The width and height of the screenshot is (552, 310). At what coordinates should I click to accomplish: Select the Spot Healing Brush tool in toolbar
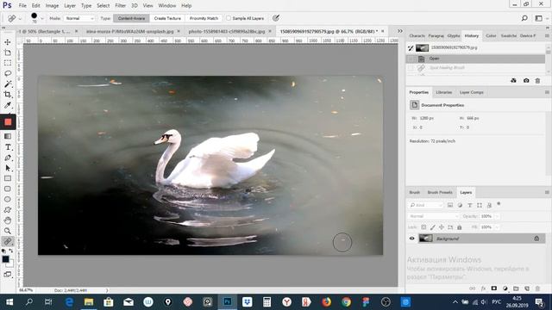8,241
